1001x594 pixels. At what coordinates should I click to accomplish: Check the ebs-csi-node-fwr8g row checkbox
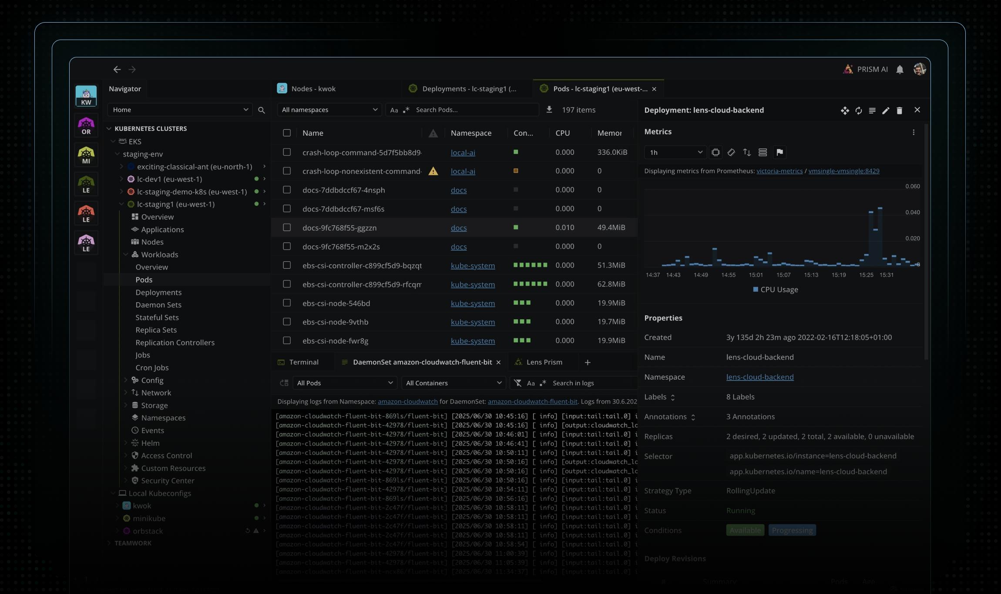coord(287,340)
